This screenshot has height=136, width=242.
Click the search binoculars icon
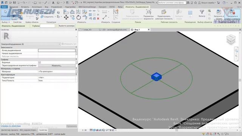point(188,3)
